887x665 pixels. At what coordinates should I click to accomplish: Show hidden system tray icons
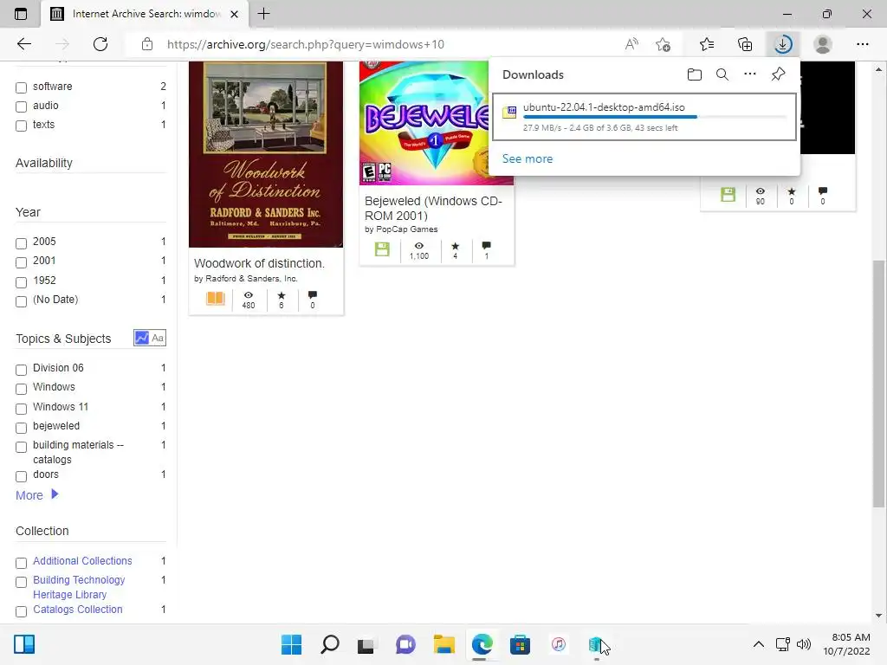759,644
